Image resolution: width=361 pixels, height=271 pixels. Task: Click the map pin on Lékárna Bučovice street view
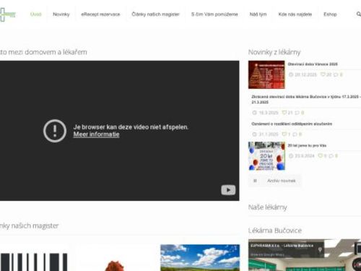(x=320, y=250)
